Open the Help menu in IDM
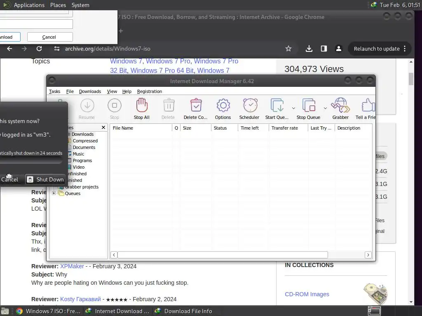Screen dimensions: 422x316 click(127, 91)
